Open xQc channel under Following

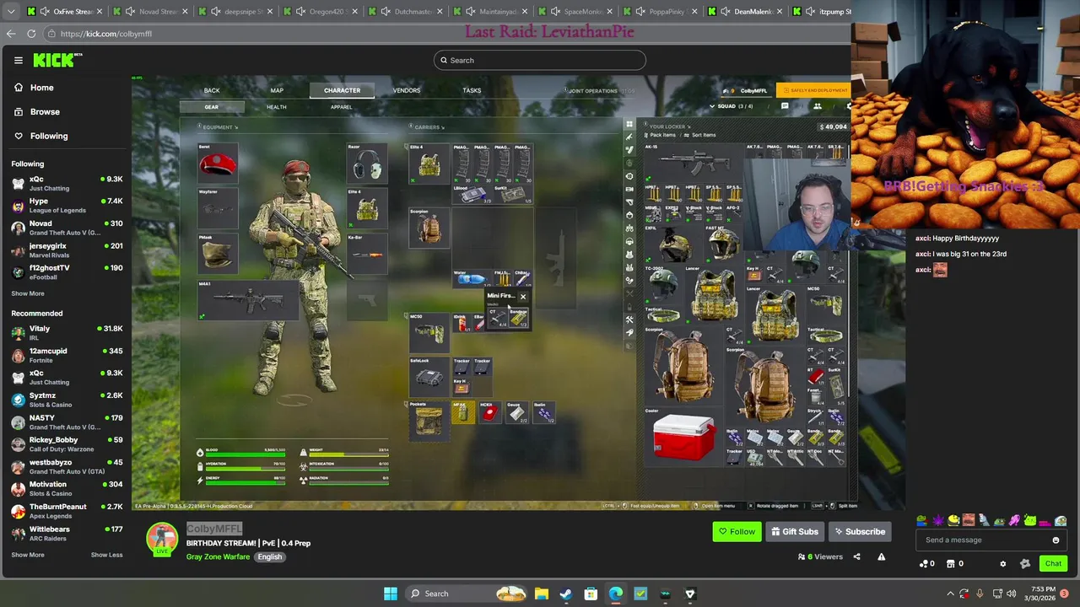(67, 183)
